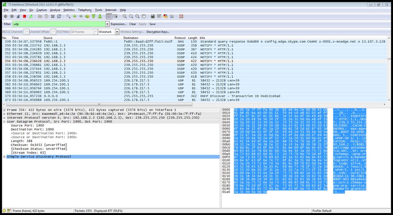Click Profile: Default in status bar

pyautogui.click(x=322, y=211)
